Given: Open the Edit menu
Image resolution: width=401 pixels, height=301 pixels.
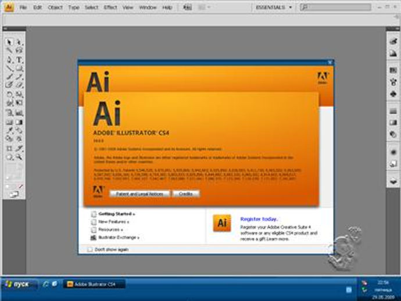Looking at the screenshot, I should point(37,8).
